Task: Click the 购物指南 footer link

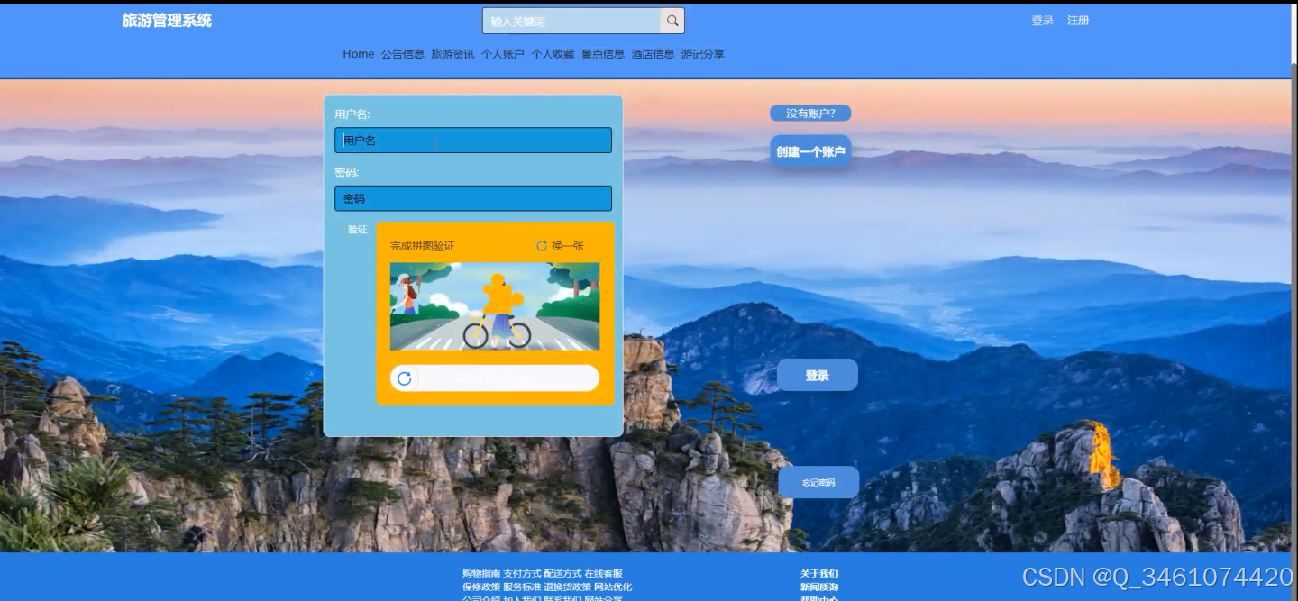Action: tap(481, 574)
